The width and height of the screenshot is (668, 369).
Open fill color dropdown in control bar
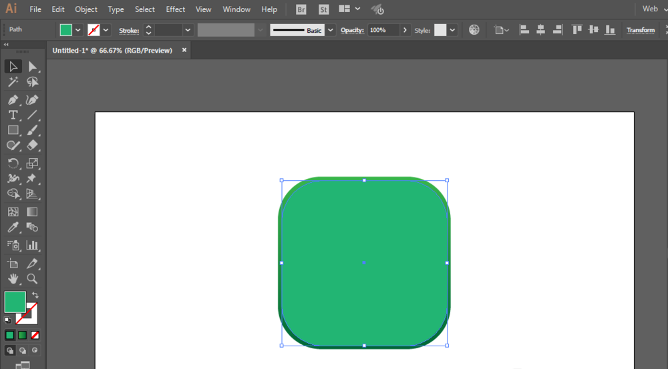click(x=78, y=30)
